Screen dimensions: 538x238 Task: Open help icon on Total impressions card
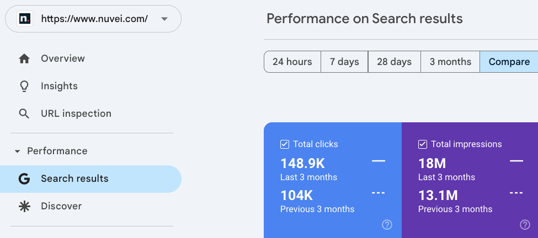pyautogui.click(x=525, y=224)
